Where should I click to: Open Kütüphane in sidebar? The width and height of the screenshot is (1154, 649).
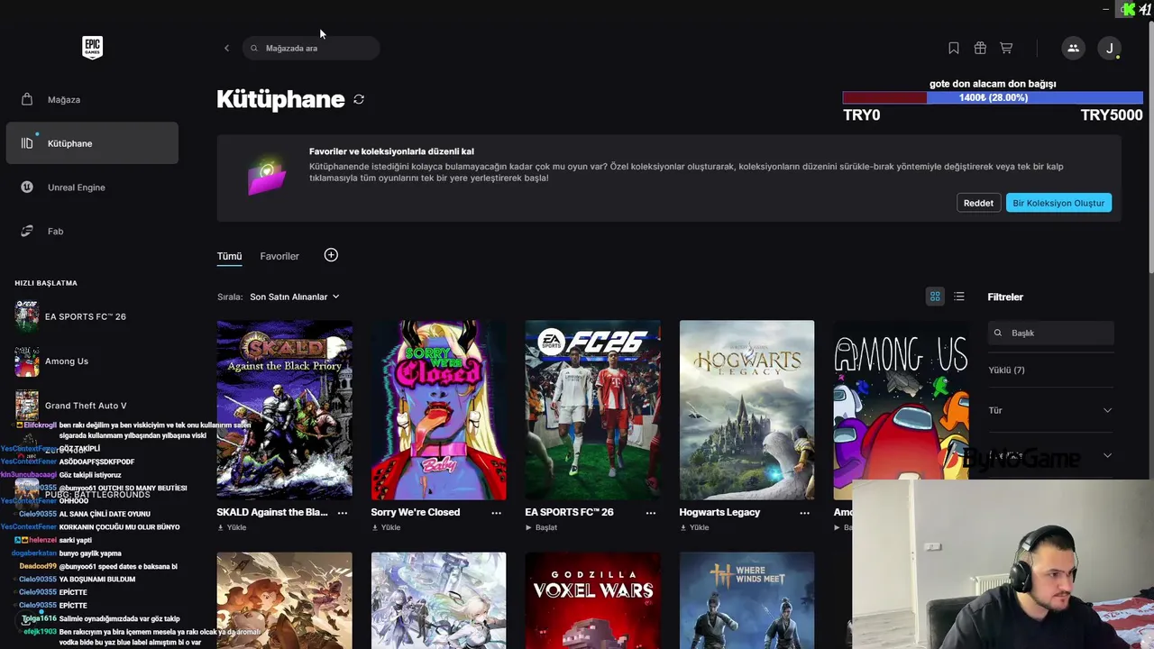92,143
